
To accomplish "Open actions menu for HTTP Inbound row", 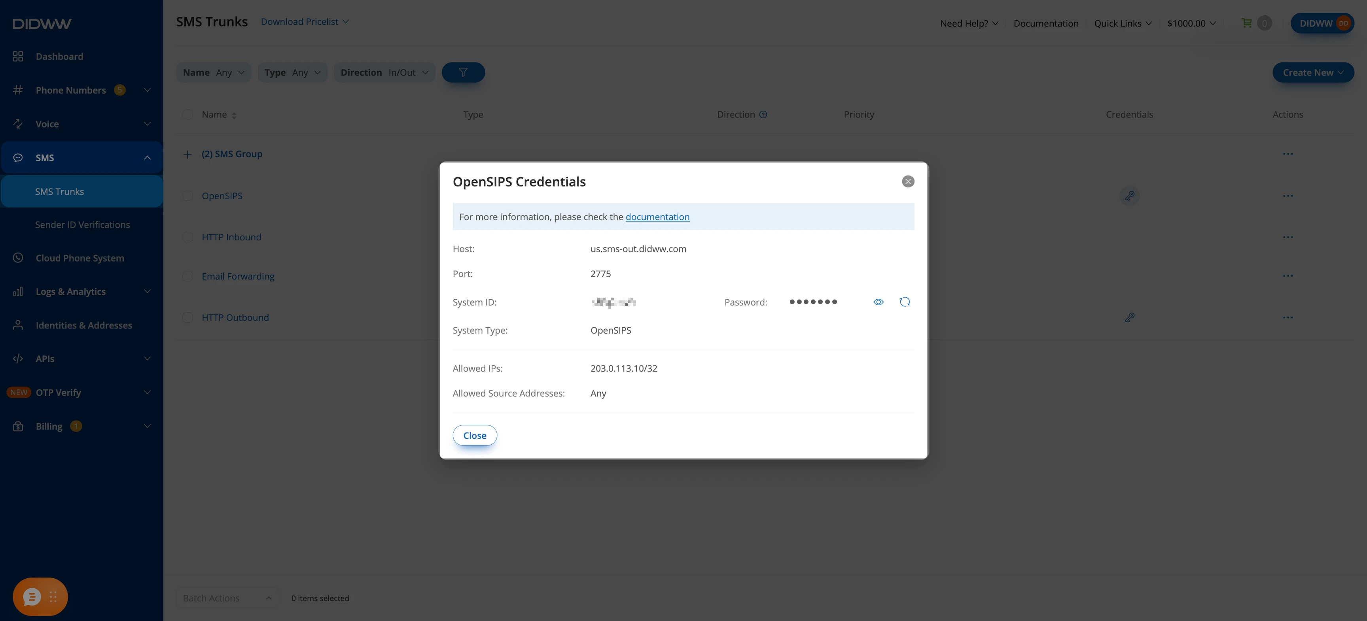I will click(1288, 237).
